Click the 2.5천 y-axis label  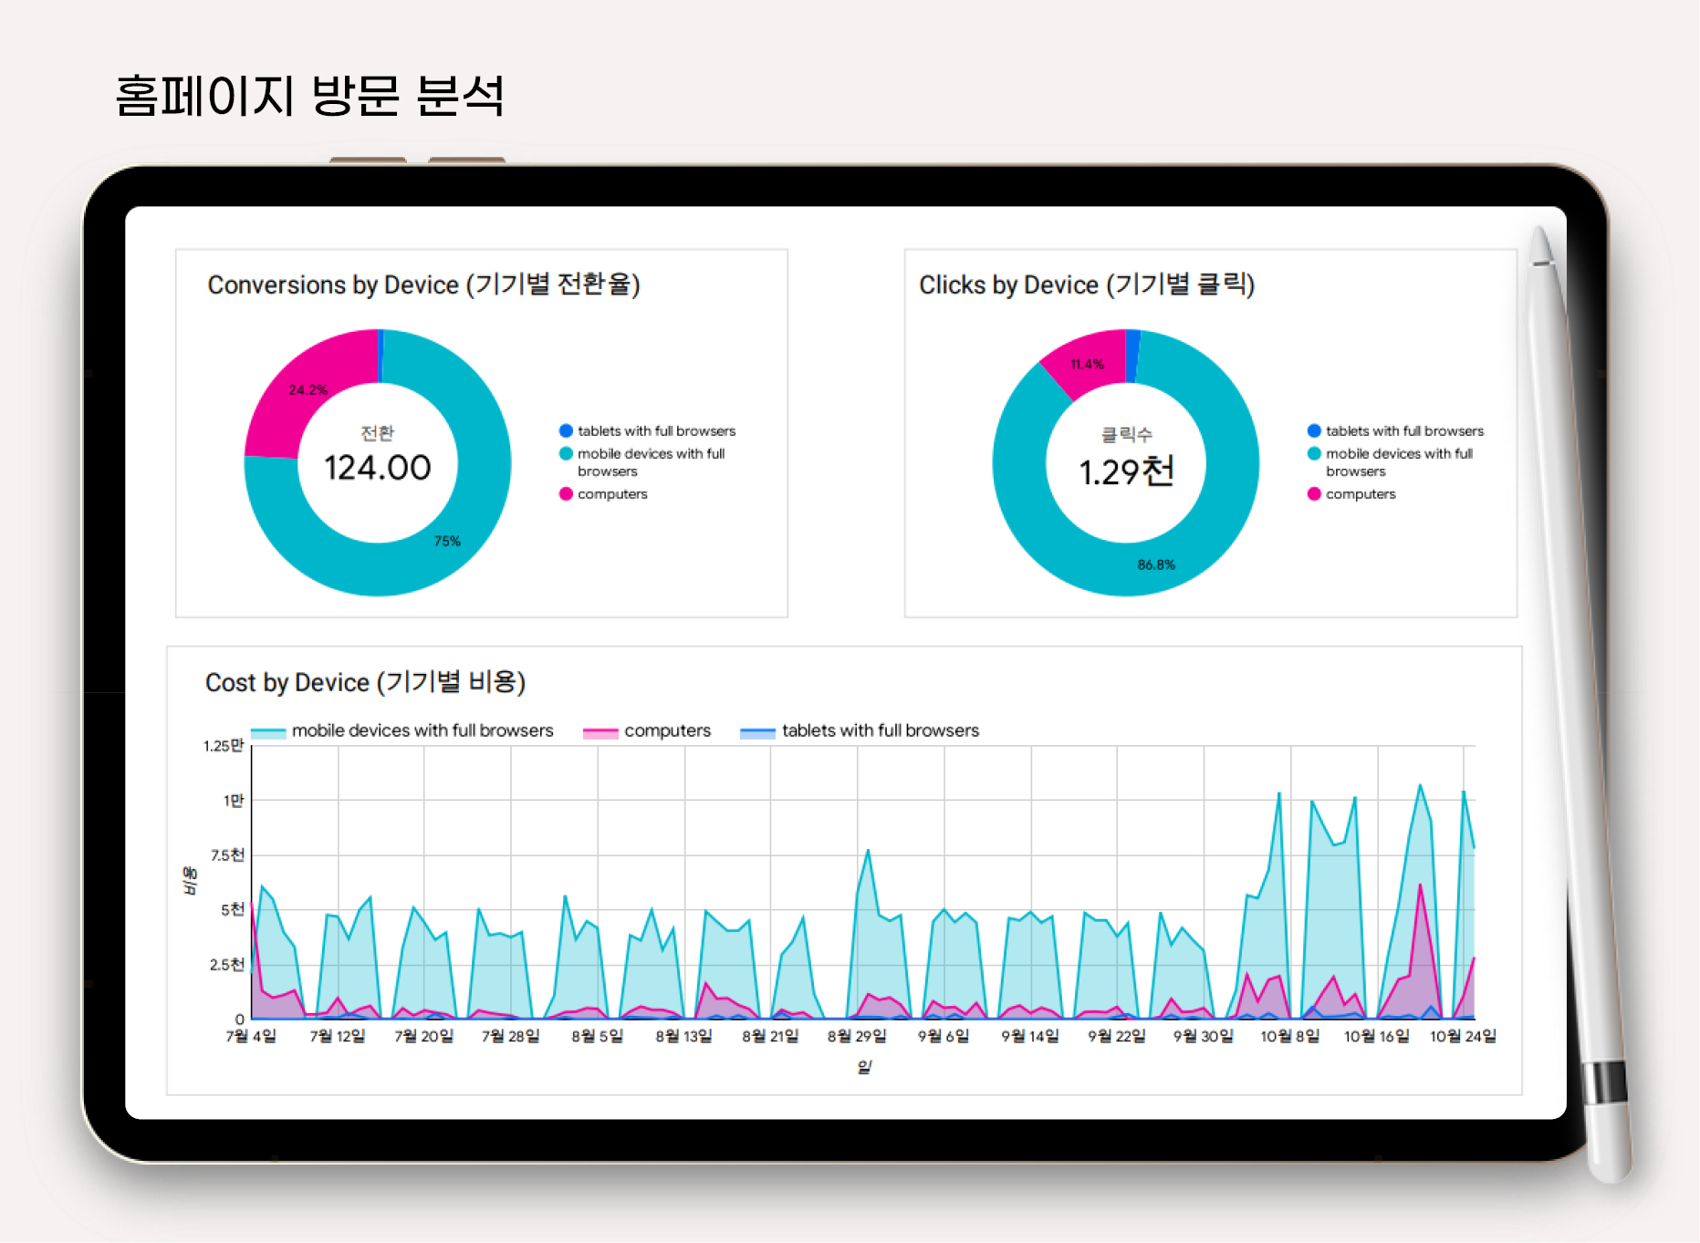coord(228,965)
